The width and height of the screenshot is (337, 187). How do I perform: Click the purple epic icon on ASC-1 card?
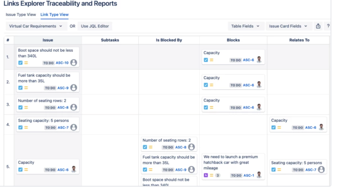tap(206, 175)
